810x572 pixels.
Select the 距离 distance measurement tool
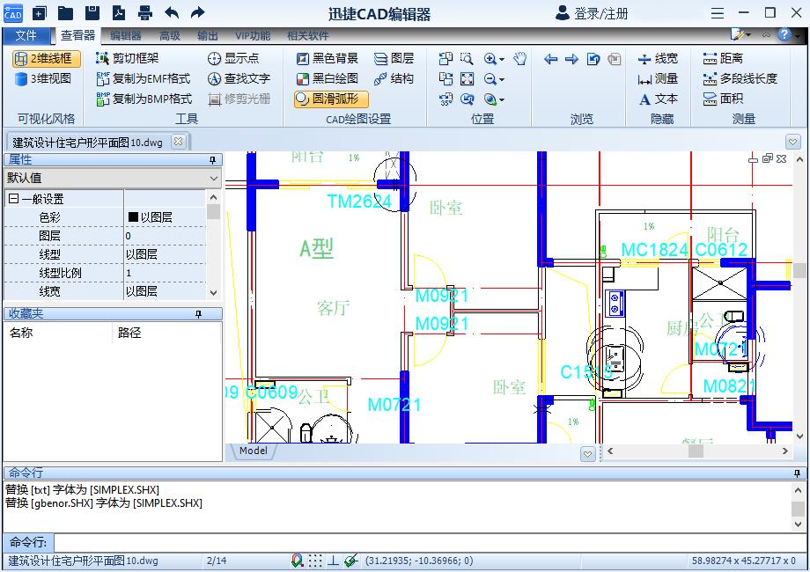723,58
